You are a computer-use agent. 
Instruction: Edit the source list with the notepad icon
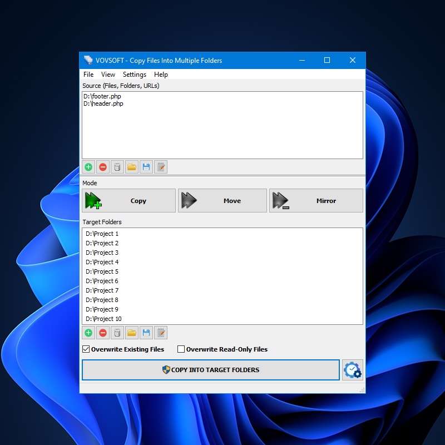pyautogui.click(x=161, y=167)
